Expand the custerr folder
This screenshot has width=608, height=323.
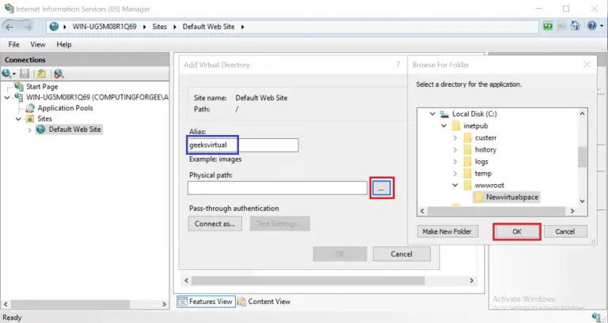coord(455,137)
